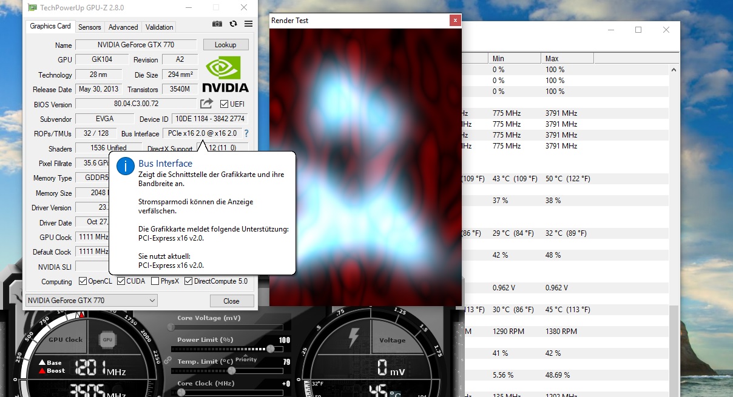733x397 pixels.
Task: Open the NVIDIA GeForce GTX 770 dropdown
Action: [91, 301]
